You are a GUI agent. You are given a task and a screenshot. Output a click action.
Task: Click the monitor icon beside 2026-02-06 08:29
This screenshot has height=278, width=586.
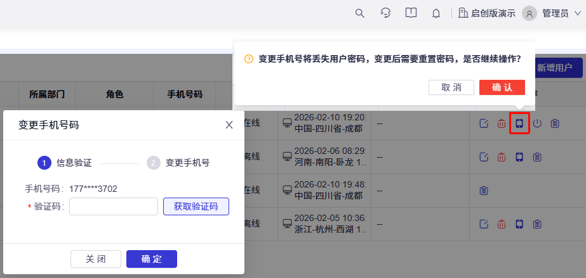pos(286,157)
